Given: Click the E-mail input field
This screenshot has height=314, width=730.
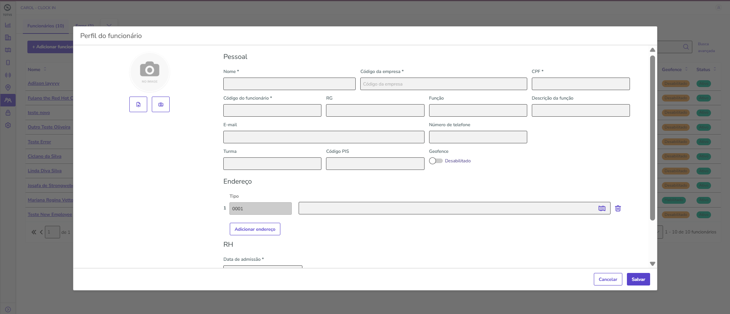Looking at the screenshot, I should 323,137.
